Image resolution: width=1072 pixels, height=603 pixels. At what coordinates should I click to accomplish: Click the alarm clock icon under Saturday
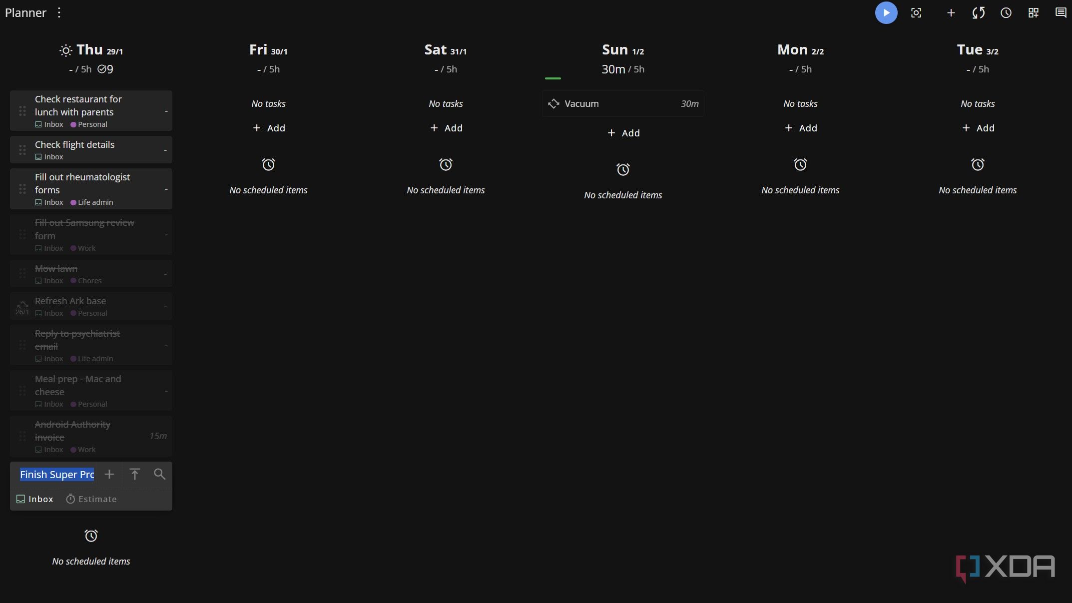446,164
